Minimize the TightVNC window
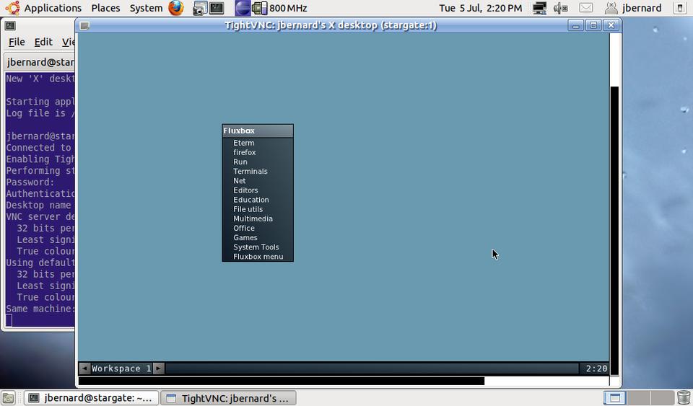Screen dimensions: 693x406 (x=575, y=25)
